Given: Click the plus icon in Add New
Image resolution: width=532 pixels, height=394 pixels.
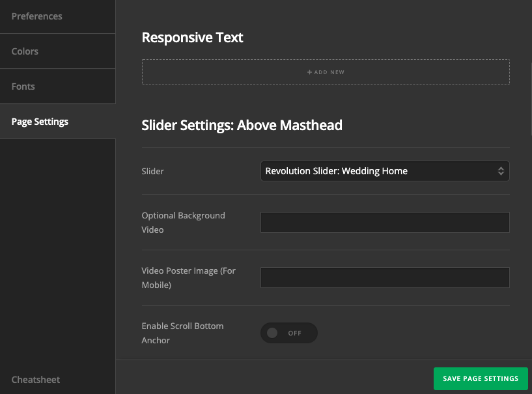Looking at the screenshot, I should [x=309, y=72].
